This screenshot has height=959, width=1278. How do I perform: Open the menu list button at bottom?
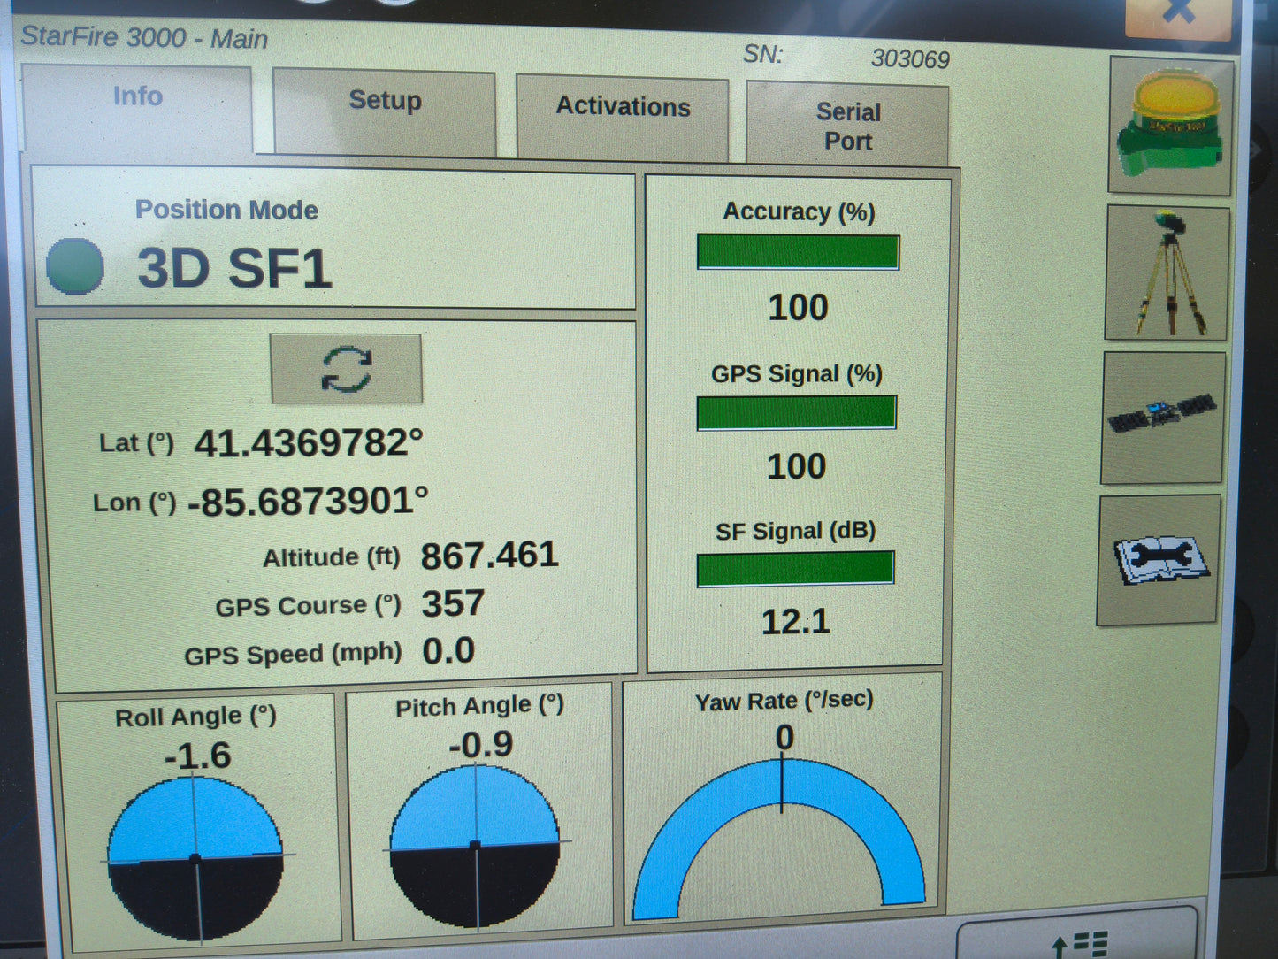[x=1078, y=938]
